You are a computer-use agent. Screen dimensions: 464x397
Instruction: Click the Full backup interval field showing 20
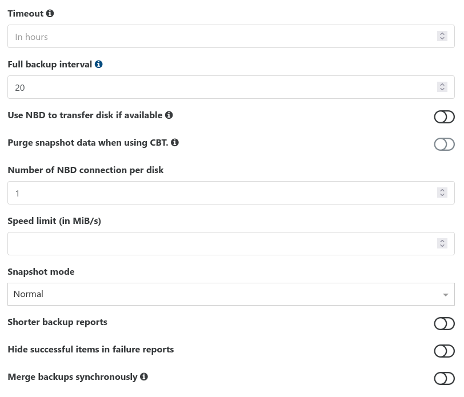231,87
